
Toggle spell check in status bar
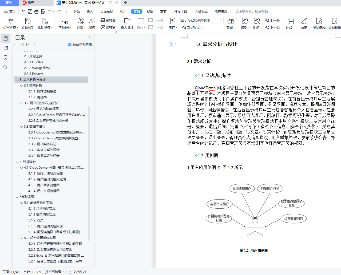[54, 272]
